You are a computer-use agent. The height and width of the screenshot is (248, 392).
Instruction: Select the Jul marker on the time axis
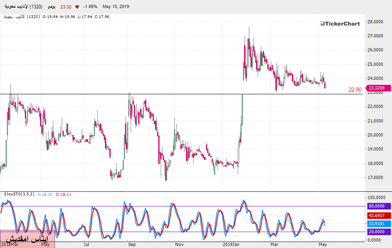(x=86, y=244)
